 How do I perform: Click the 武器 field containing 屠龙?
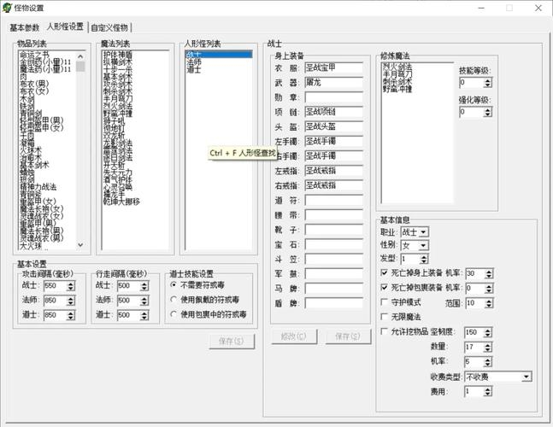click(x=333, y=83)
